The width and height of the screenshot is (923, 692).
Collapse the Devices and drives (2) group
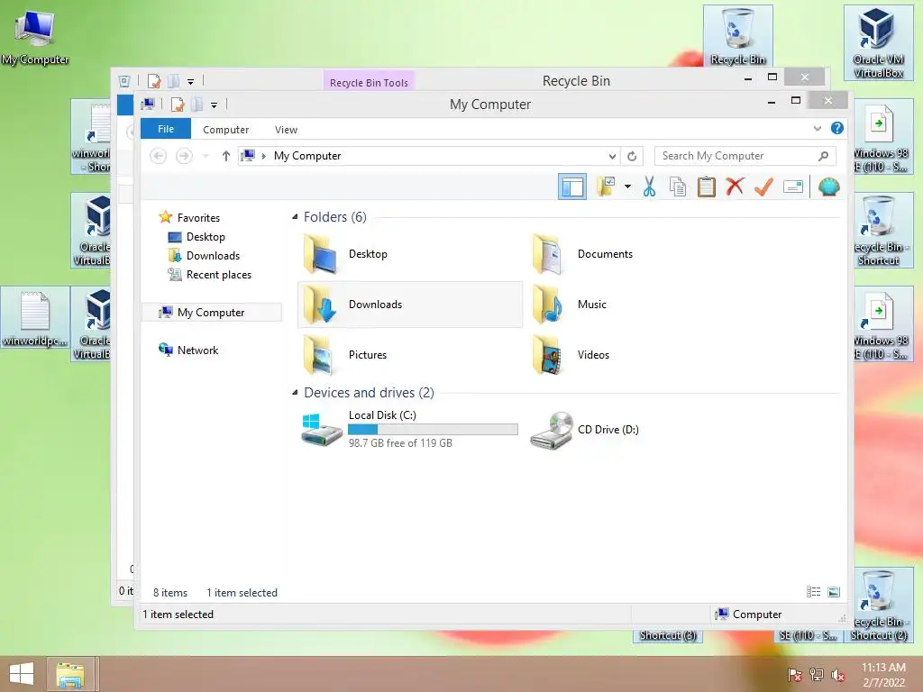click(295, 393)
